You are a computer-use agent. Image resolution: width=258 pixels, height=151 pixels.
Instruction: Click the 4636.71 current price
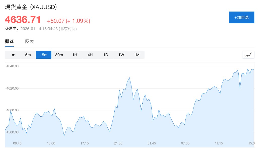[23, 20]
